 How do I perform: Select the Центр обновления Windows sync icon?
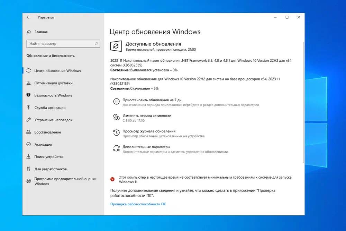click(28, 71)
